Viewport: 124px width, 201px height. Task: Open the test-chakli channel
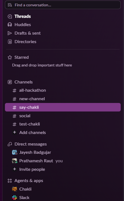click(63, 124)
